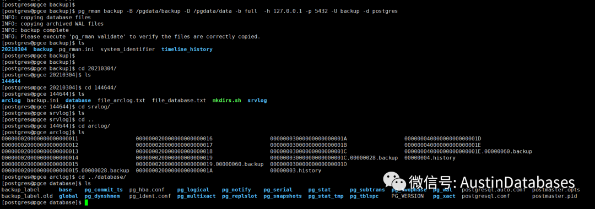Click the pg_subtrans directory name
Screen dimensions: 595x209
[367, 190]
